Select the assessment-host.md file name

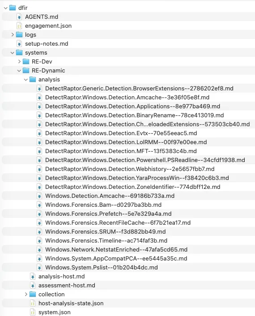click(67, 286)
